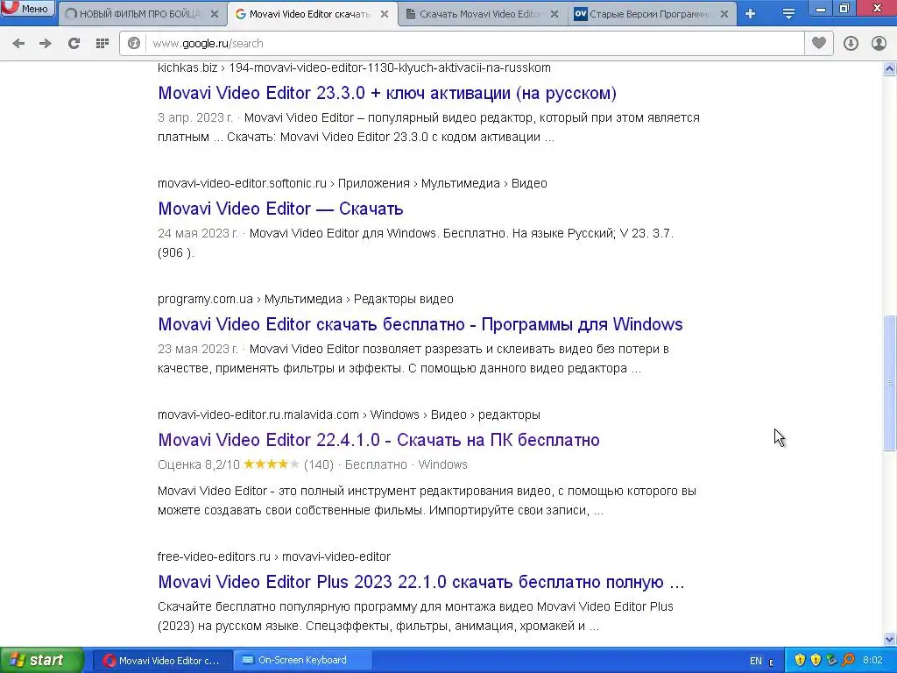Open Movavi Video Editor — Скачать result
Screen dimensions: 897x673
point(280,209)
